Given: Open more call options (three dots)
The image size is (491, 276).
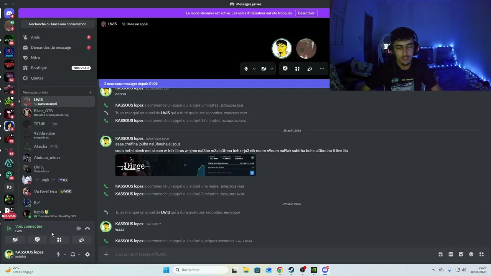Looking at the screenshot, I should (x=322, y=69).
